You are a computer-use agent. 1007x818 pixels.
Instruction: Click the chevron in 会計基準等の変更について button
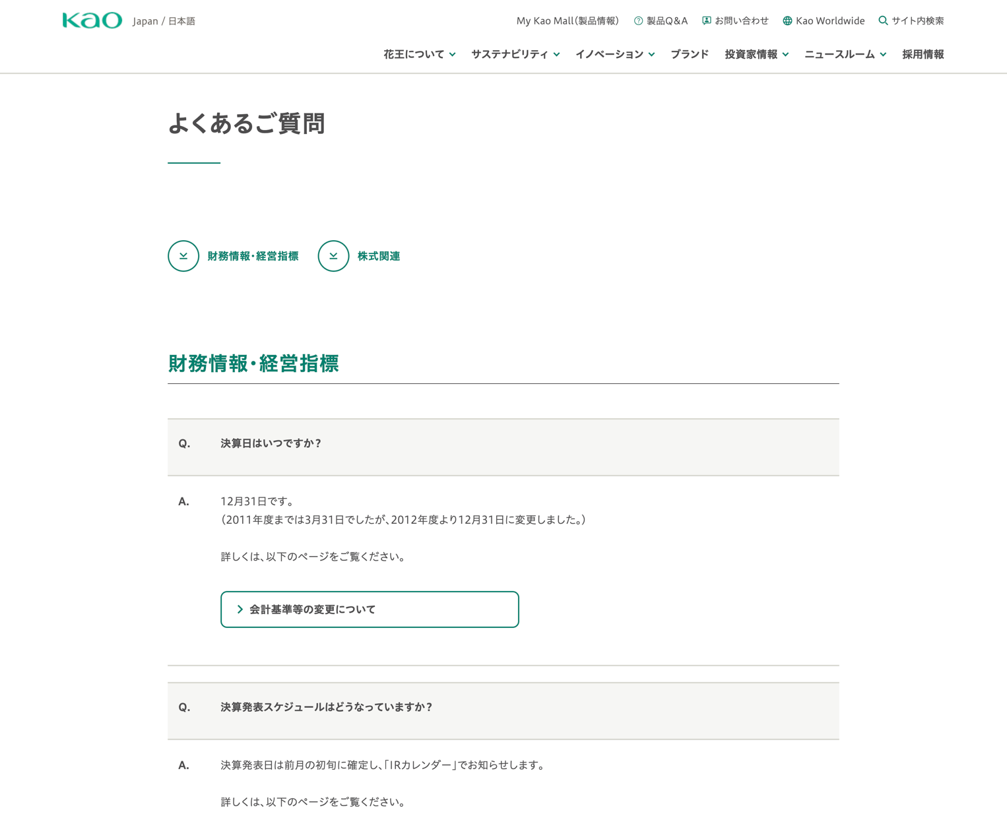tap(240, 610)
